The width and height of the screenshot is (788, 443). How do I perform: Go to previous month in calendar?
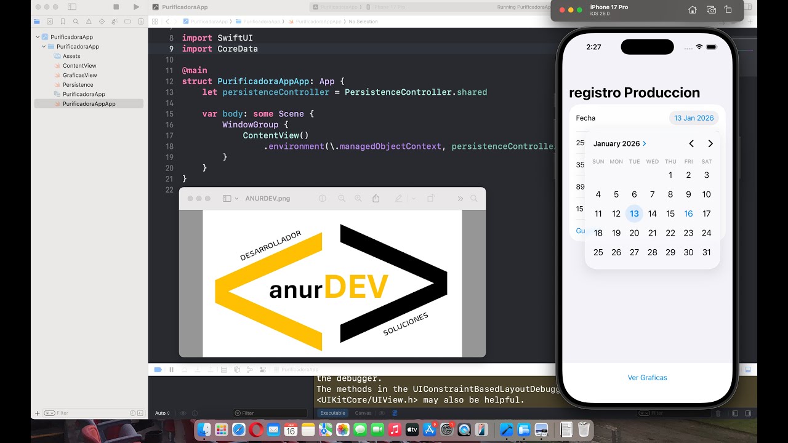pyautogui.click(x=691, y=143)
